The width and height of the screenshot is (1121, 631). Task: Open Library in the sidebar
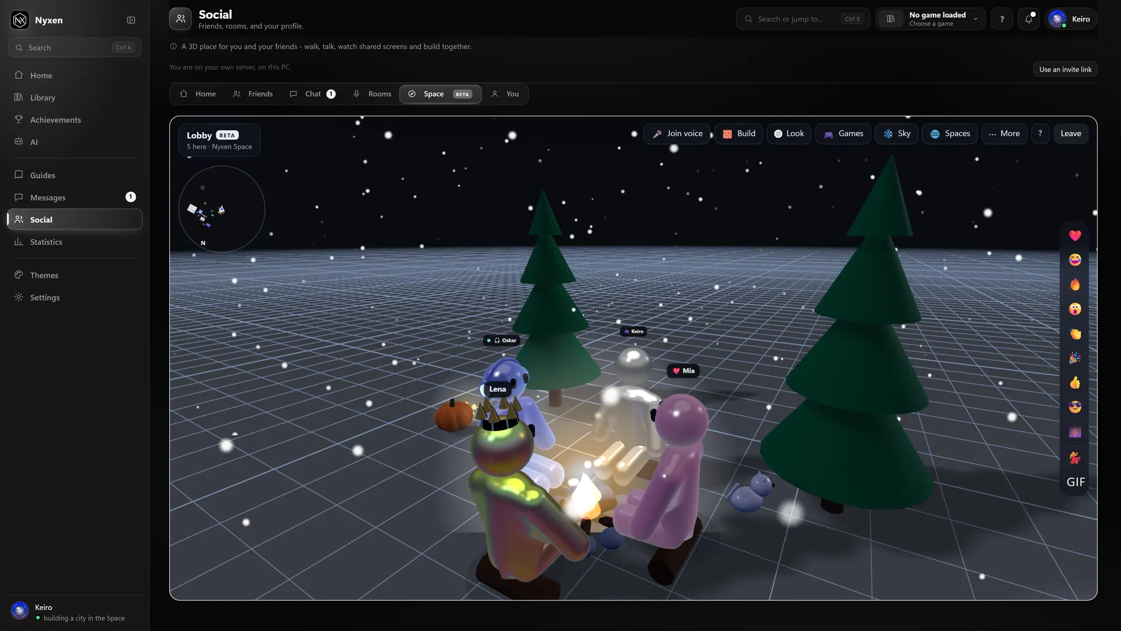(75, 98)
